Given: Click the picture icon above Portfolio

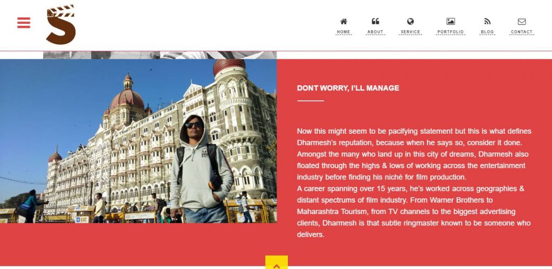Looking at the screenshot, I should tap(451, 22).
